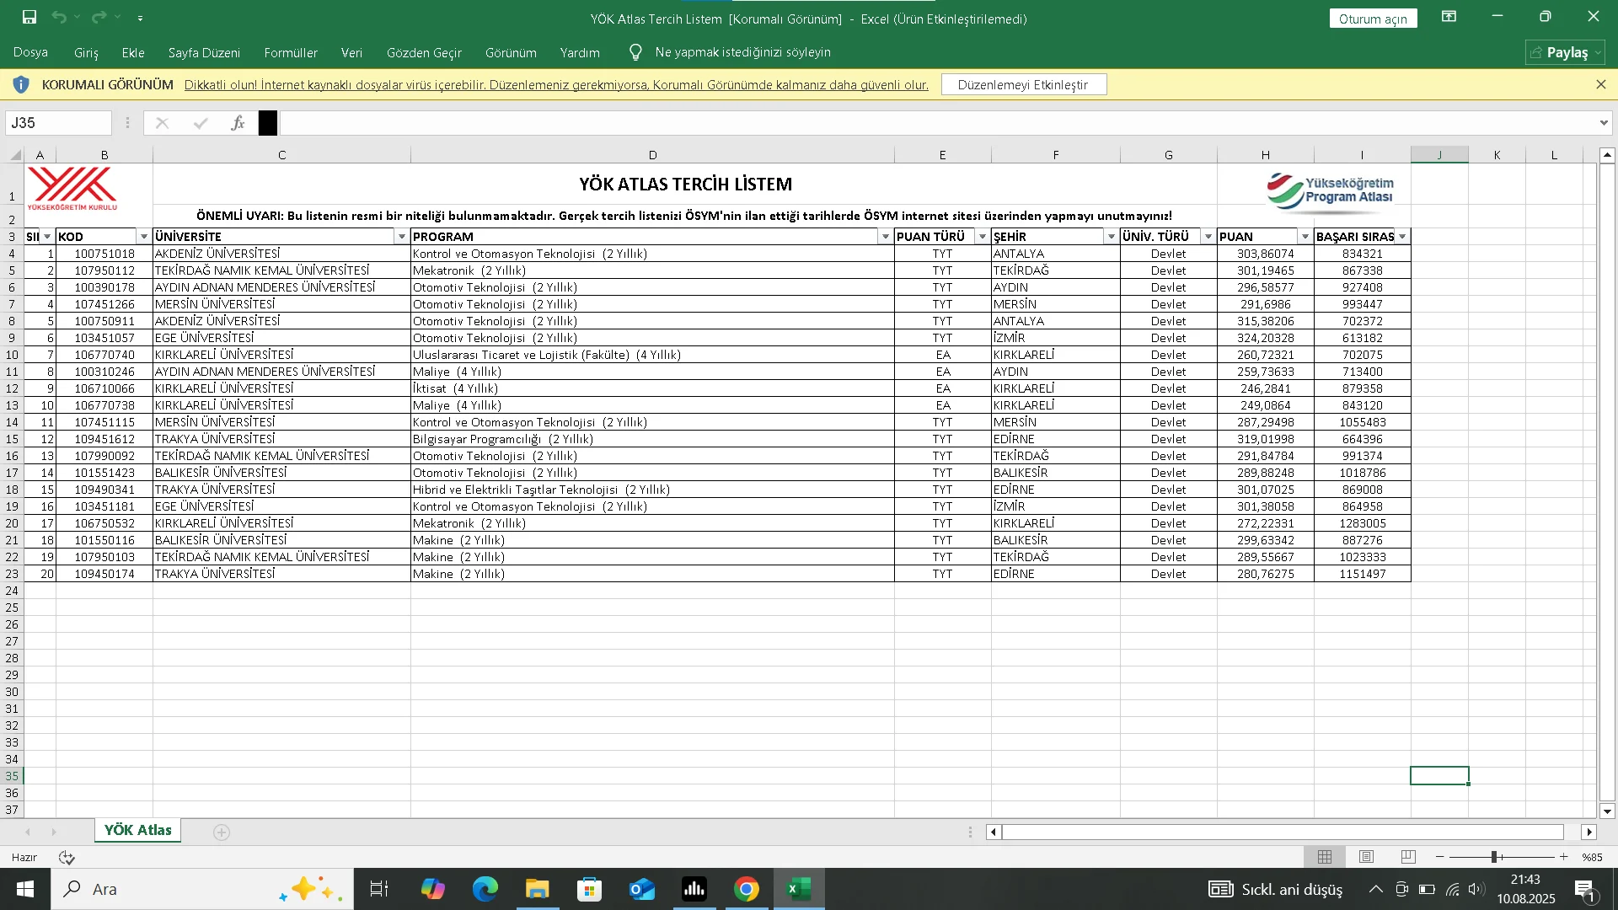Open the ÜNİVERSİTE column filter dropdown

coord(402,237)
